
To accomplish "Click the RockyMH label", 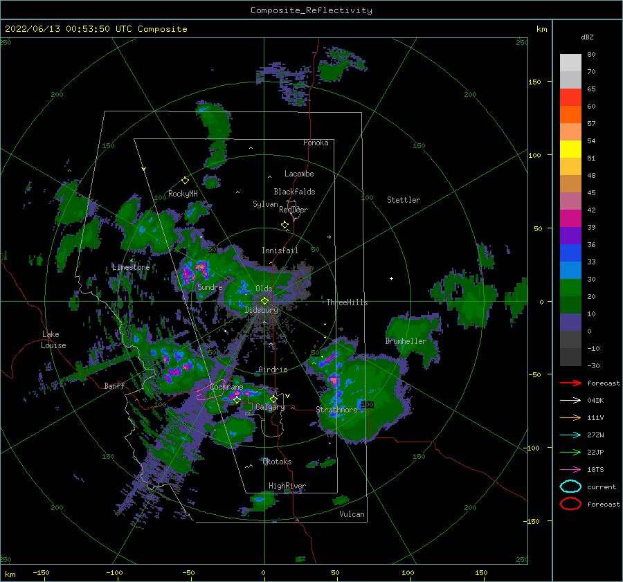I will [183, 194].
